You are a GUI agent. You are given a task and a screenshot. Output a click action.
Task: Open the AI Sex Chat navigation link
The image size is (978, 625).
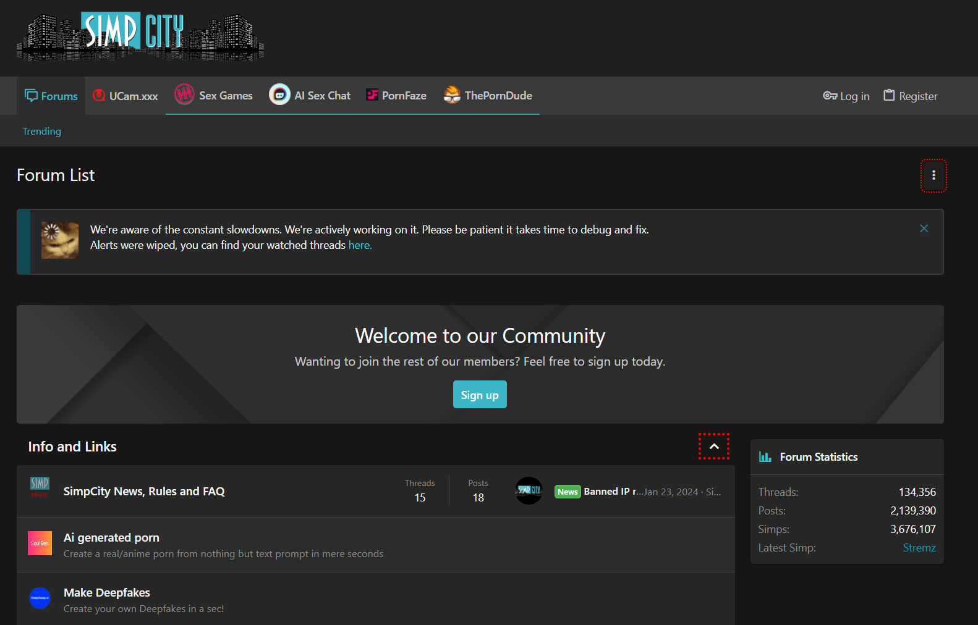click(310, 96)
